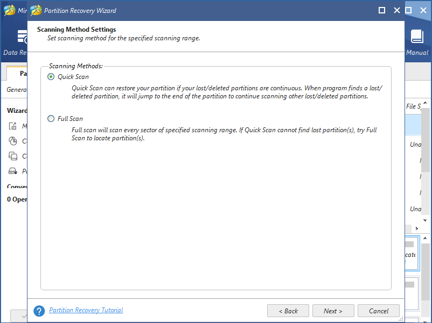432x323 pixels.
Task: Select the Quick Scan radio button
Action: click(51, 77)
